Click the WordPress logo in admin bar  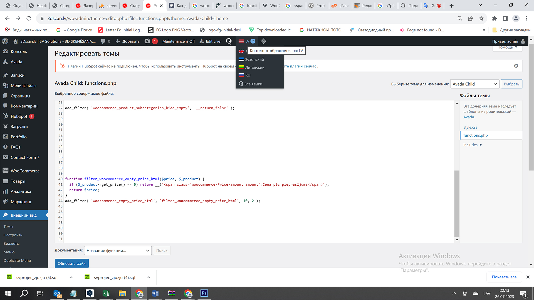pos(5,41)
